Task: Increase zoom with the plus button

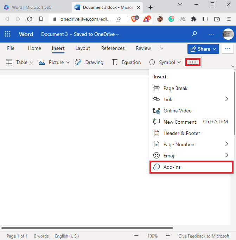Action: pyautogui.click(x=168, y=236)
